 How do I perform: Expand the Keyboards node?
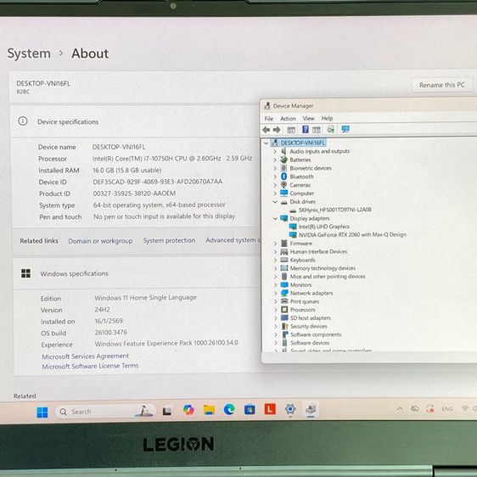coord(275,260)
